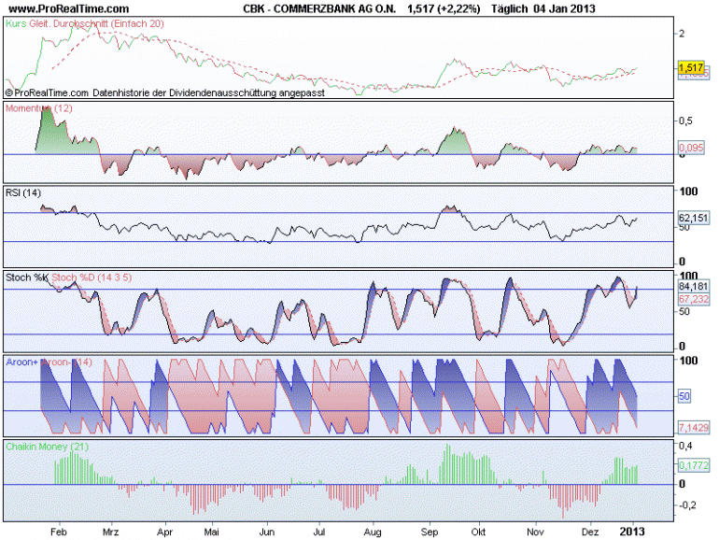Click the Aroon value box showing 50
This screenshot has height=540, width=719.
pyautogui.click(x=684, y=396)
